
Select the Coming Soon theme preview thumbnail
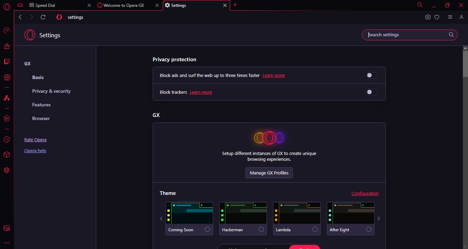pos(189,213)
